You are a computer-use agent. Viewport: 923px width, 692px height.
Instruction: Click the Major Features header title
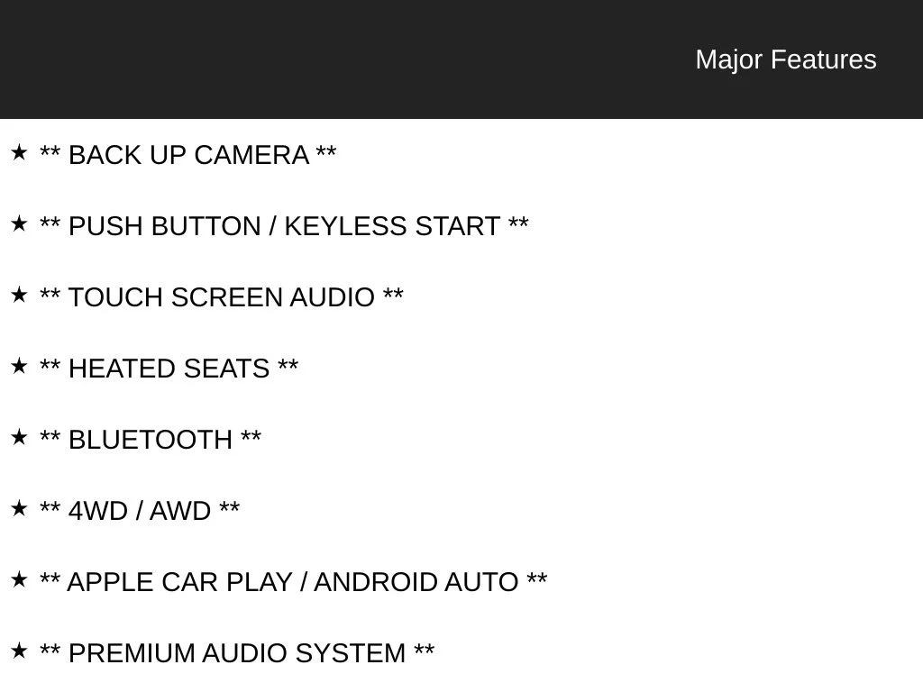coord(786,59)
